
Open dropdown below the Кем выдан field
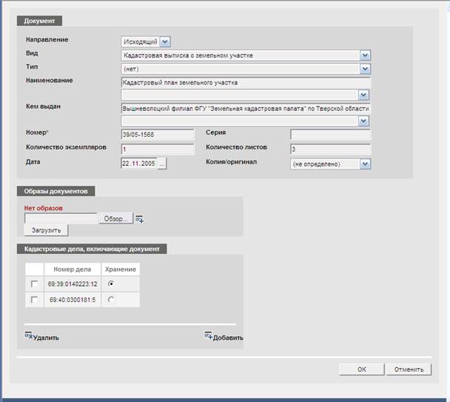point(364,121)
